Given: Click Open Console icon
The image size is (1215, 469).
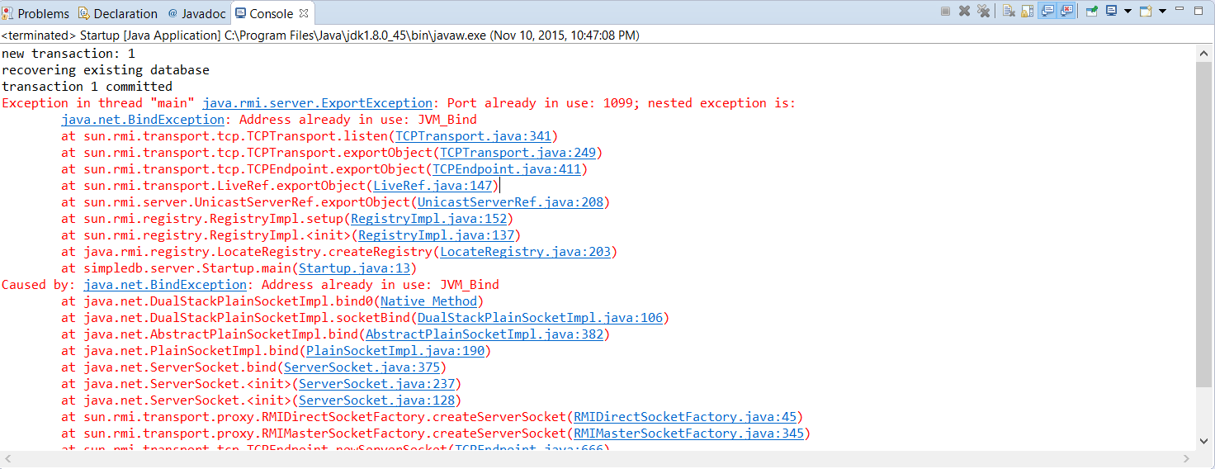Looking at the screenshot, I should pyautogui.click(x=1146, y=12).
